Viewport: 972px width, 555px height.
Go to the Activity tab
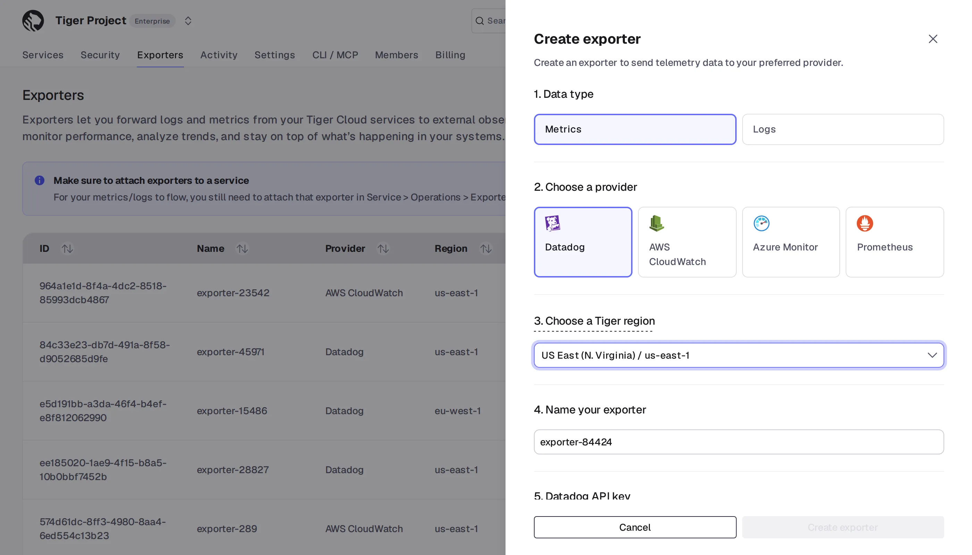pyautogui.click(x=219, y=55)
